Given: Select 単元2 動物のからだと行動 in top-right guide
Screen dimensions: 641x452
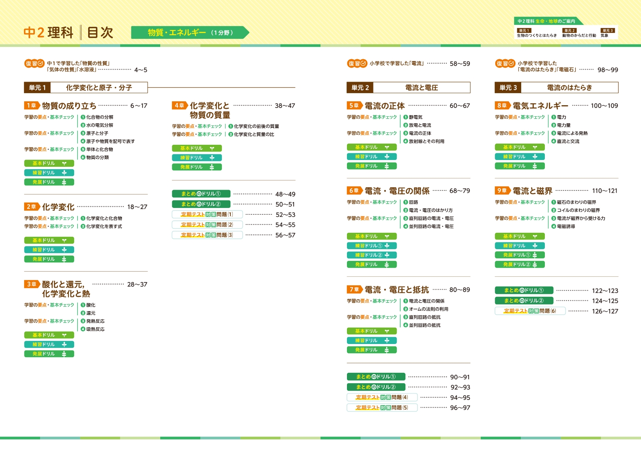Looking at the screenshot, I should coord(579,33).
